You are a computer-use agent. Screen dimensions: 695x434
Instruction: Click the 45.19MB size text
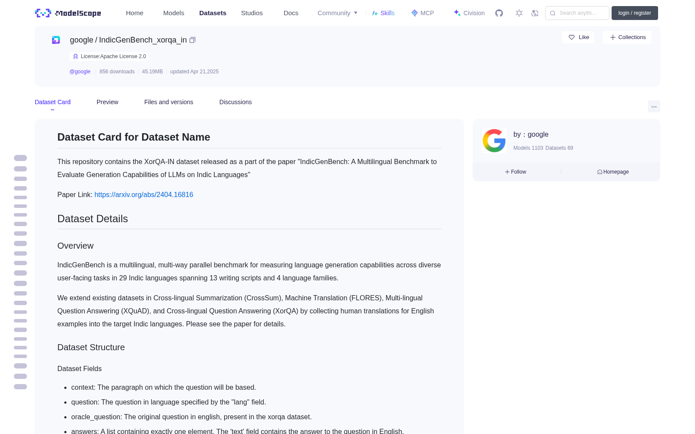point(152,72)
